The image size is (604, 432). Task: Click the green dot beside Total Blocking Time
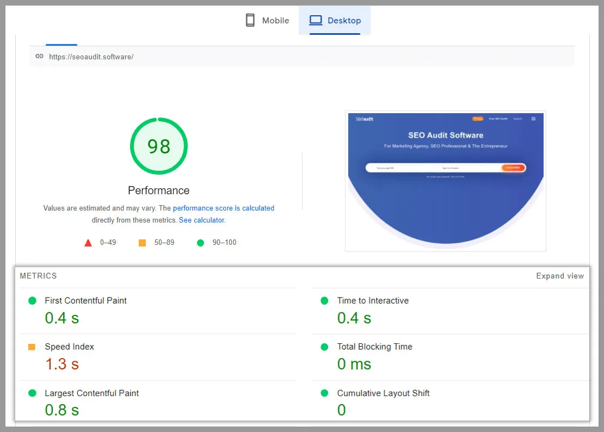pos(324,347)
